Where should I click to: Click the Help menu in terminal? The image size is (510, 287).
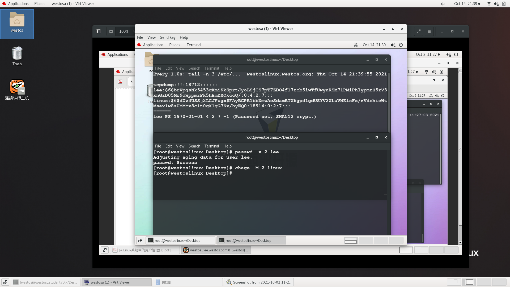click(227, 146)
